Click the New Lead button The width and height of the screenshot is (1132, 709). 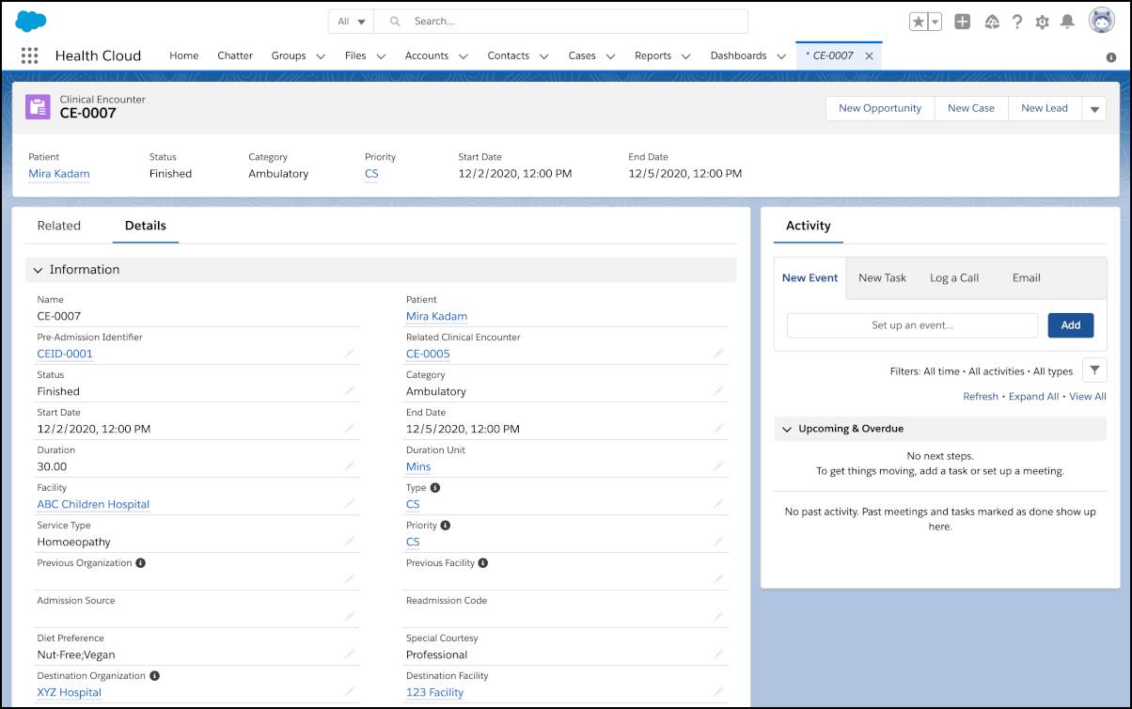pos(1045,108)
